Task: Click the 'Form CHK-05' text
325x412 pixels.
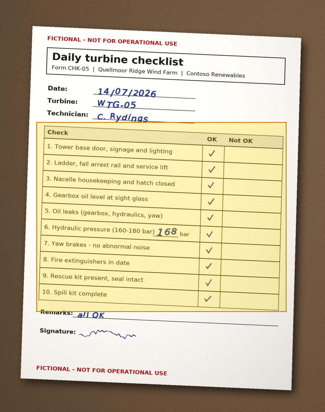Action: [70, 68]
